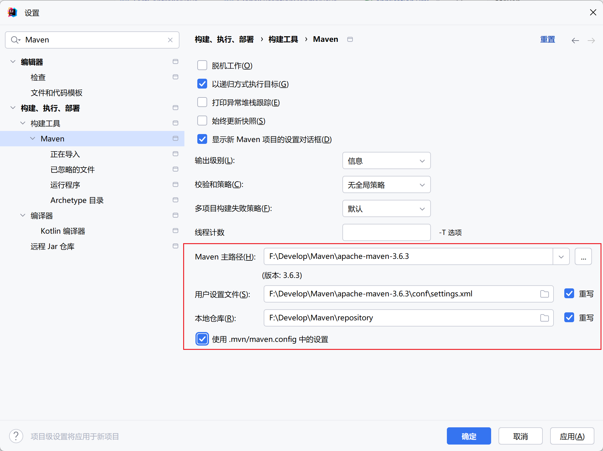
Task: Click 构建工具 in the breadcrumb
Action: click(x=283, y=39)
